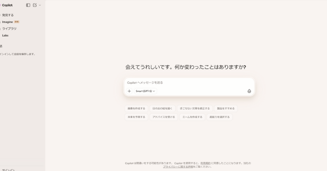Screen dimensions: 327x171
Task: Select the アドバイスを受ける suggestion chip
Action: [163, 117]
